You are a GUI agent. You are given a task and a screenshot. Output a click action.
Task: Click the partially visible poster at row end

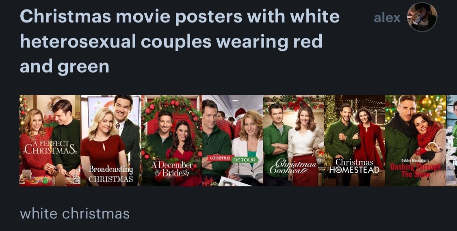tap(451, 141)
